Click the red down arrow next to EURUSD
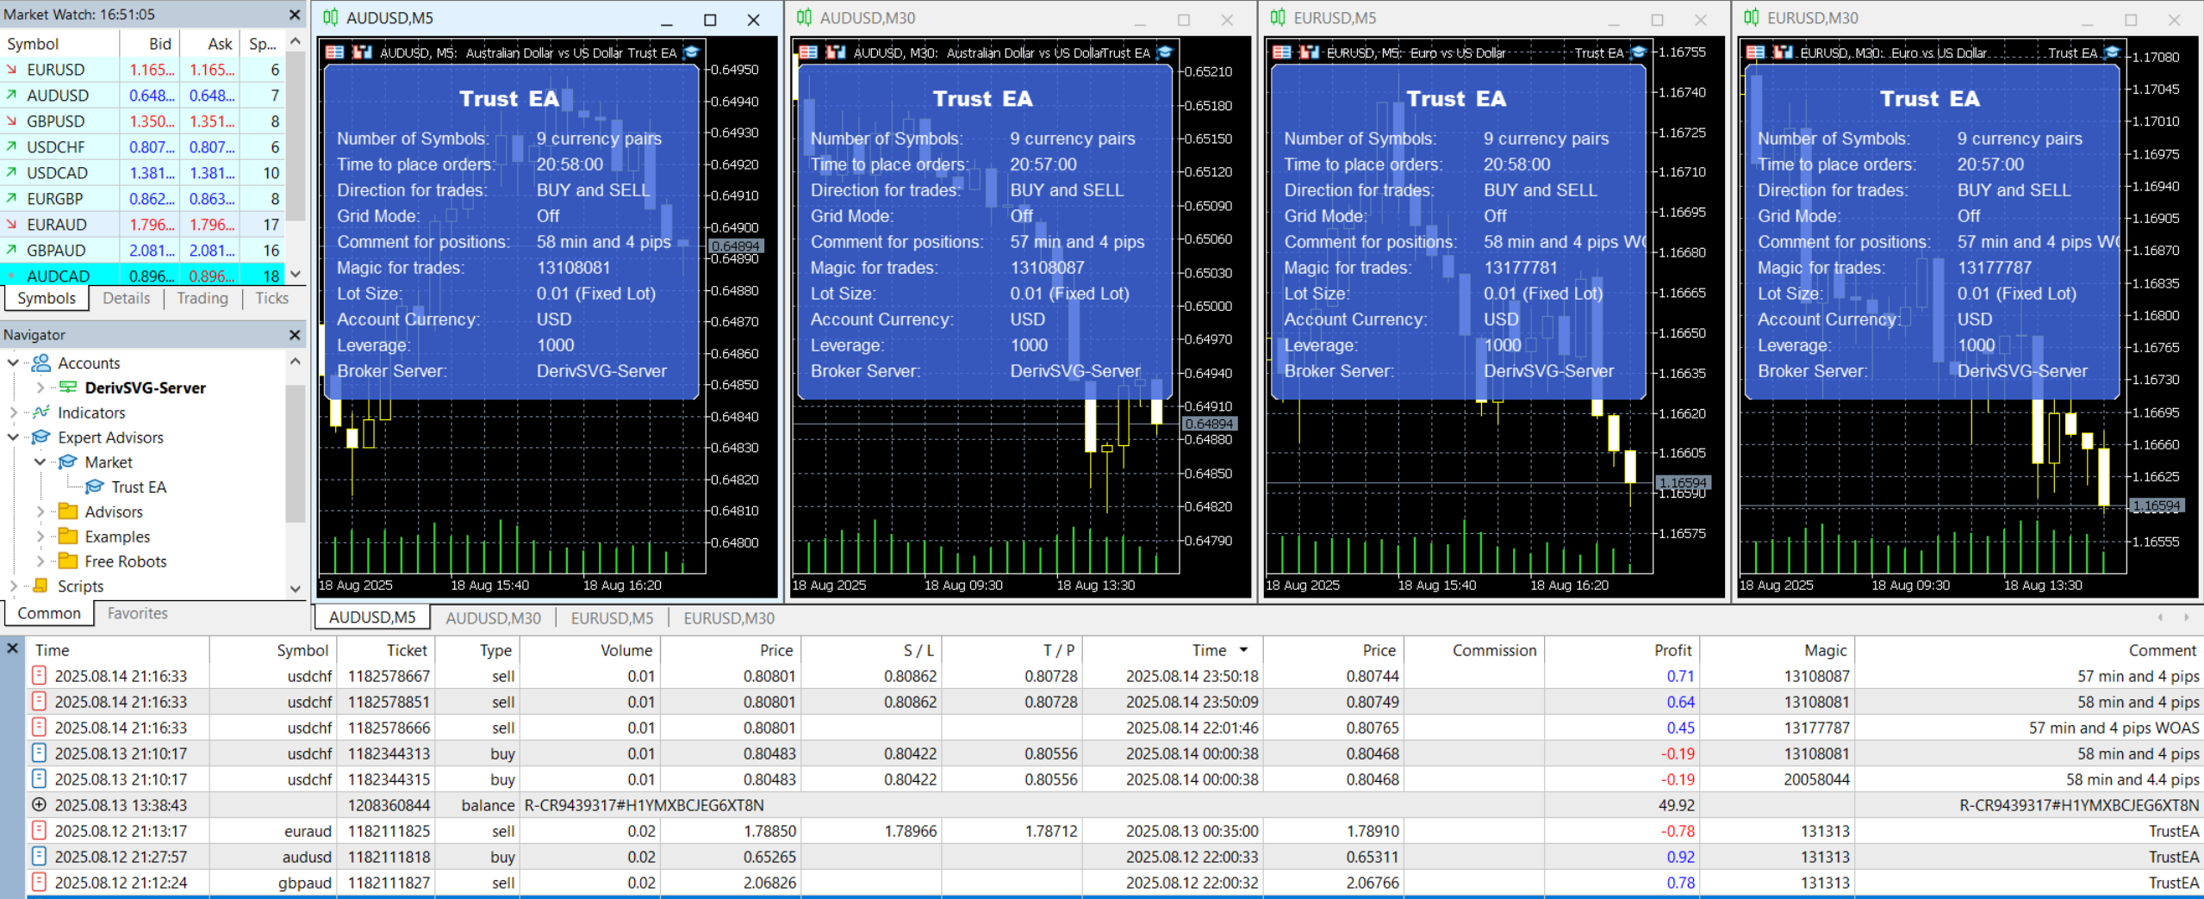Image resolution: width=2204 pixels, height=899 pixels. 12,70
